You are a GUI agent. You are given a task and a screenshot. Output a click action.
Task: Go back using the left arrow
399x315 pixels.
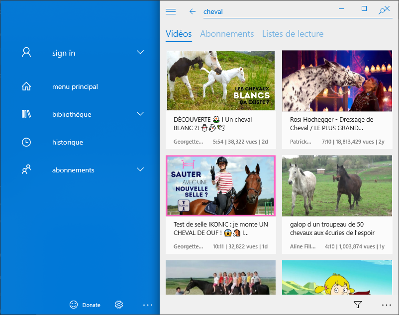[x=193, y=11]
